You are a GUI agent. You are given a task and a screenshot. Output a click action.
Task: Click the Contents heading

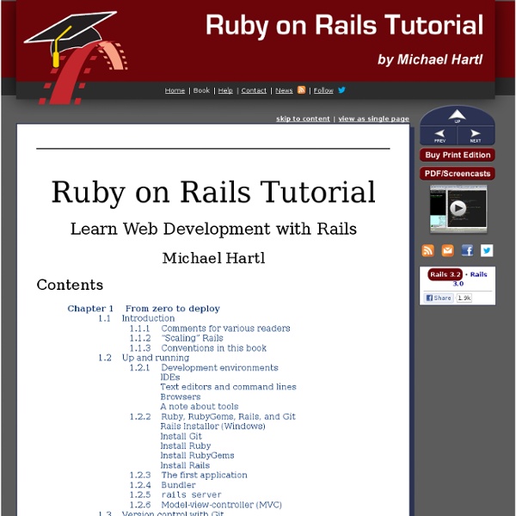pyautogui.click(x=70, y=285)
